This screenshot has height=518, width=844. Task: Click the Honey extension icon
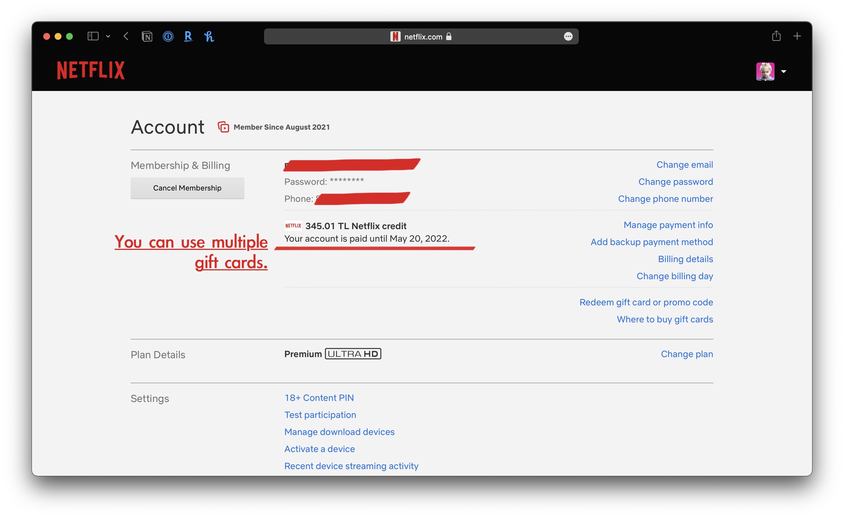(209, 36)
